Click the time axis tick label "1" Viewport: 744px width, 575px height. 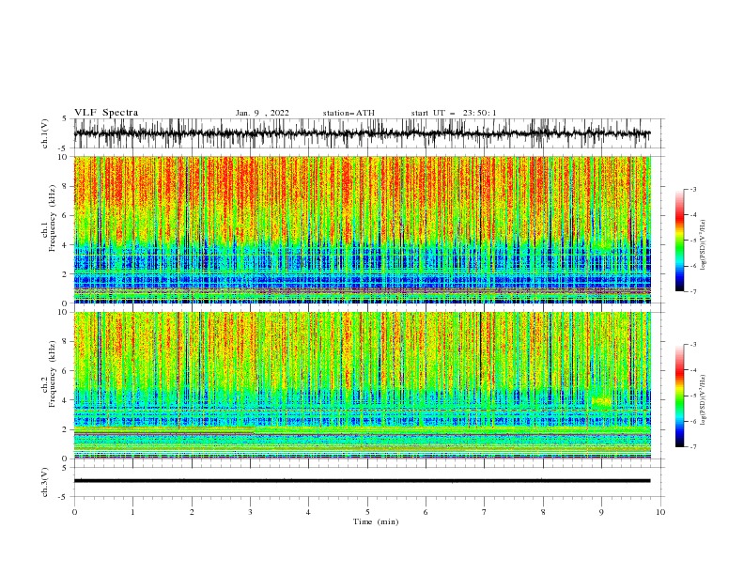tap(132, 512)
